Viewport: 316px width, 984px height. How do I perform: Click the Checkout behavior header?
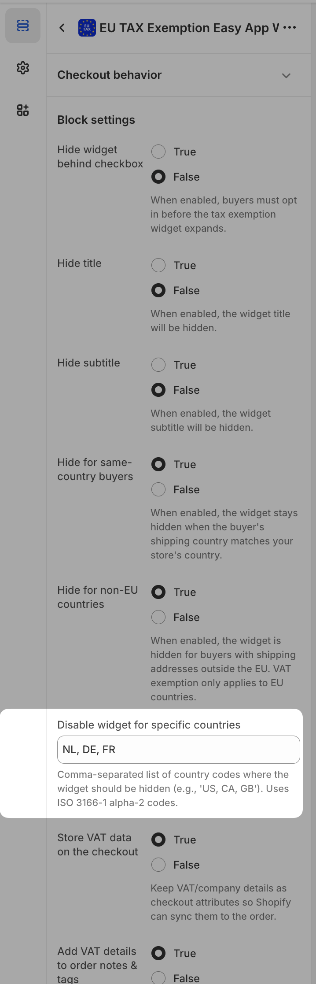pyautogui.click(x=110, y=75)
